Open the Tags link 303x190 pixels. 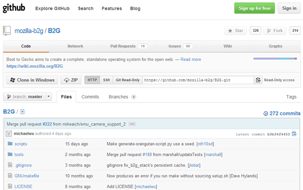coord(291,97)
